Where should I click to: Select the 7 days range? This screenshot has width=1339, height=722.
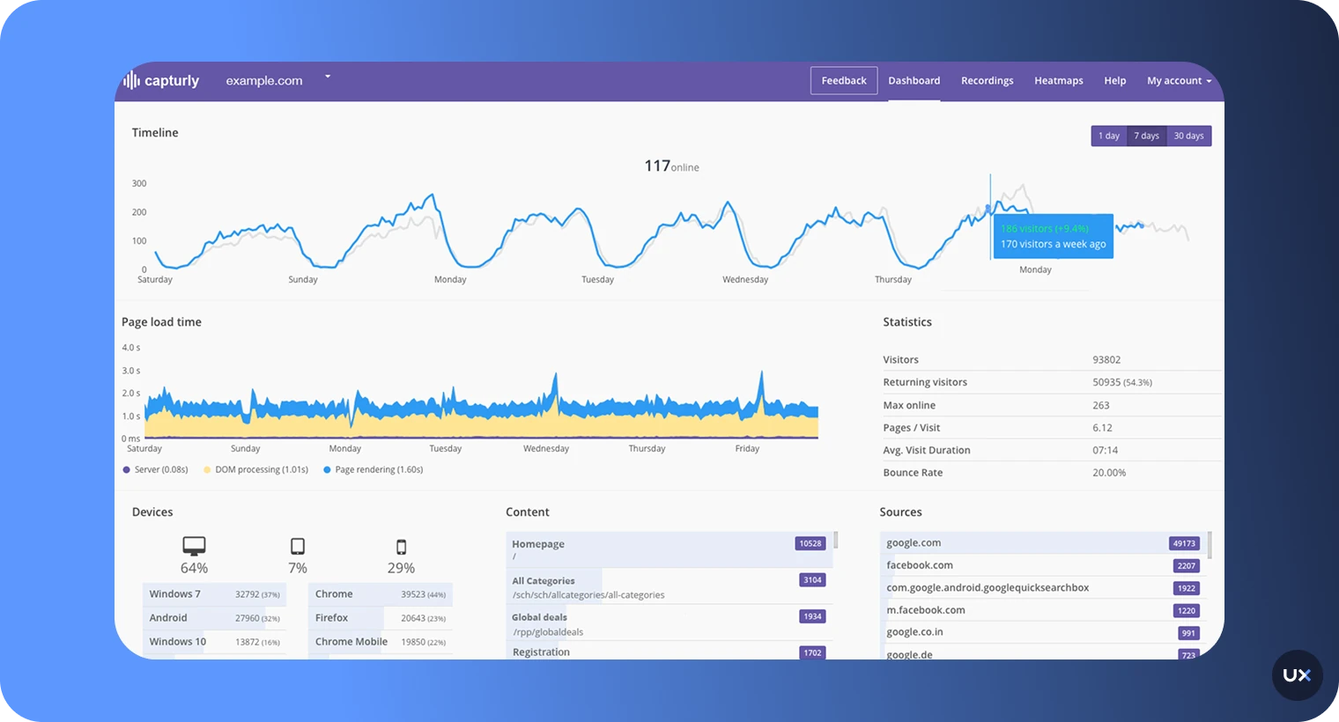1146,136
